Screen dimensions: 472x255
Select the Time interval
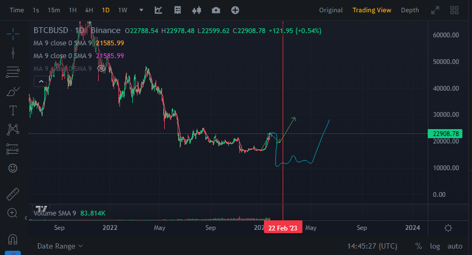coord(17,10)
